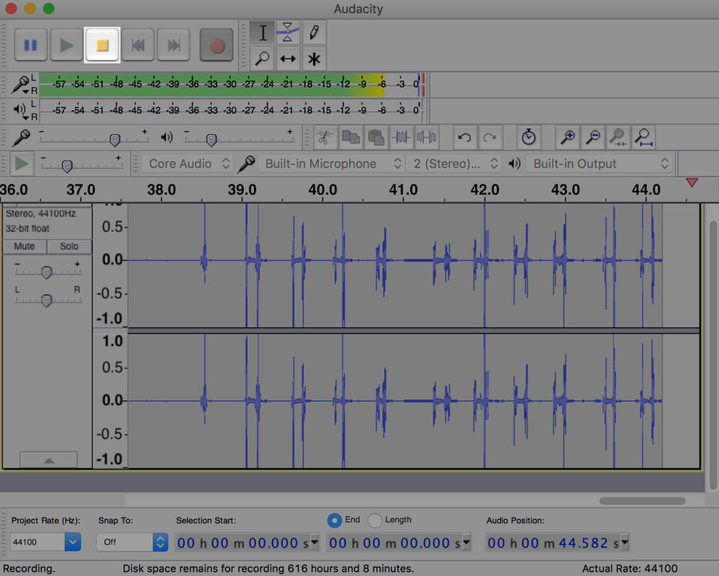
Task: Solo the audio track
Action: (69, 246)
